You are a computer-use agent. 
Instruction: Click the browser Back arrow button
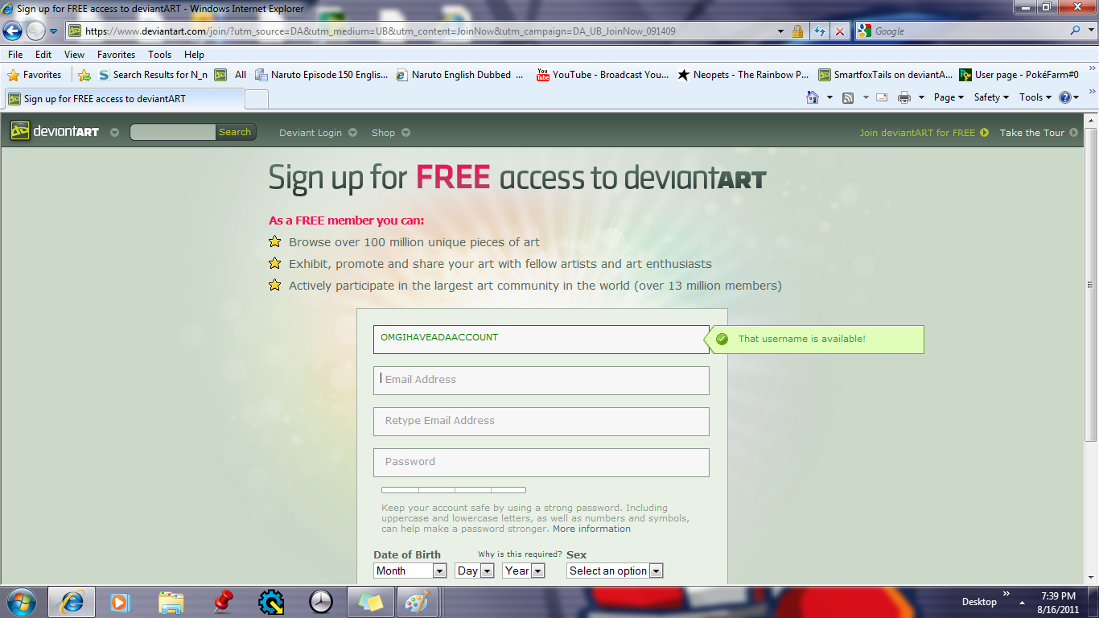click(x=13, y=31)
